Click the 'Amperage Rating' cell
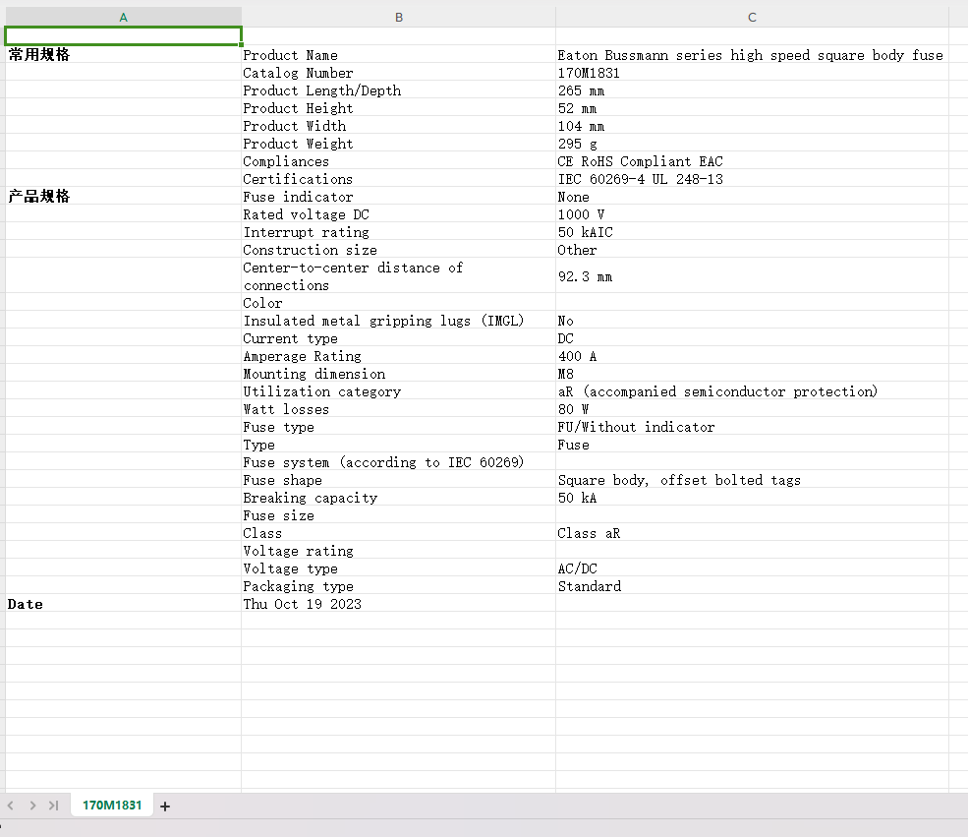This screenshot has width=968, height=837. click(399, 356)
